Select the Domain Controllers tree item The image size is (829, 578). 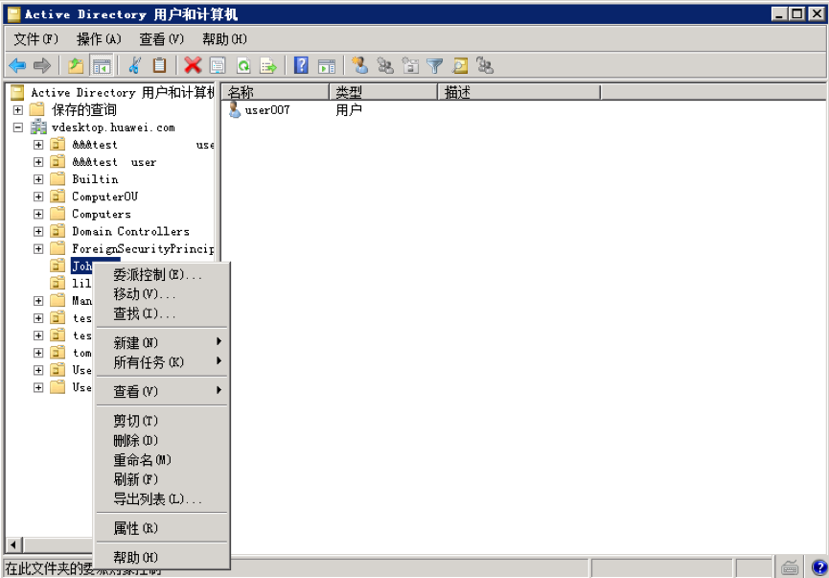130,231
